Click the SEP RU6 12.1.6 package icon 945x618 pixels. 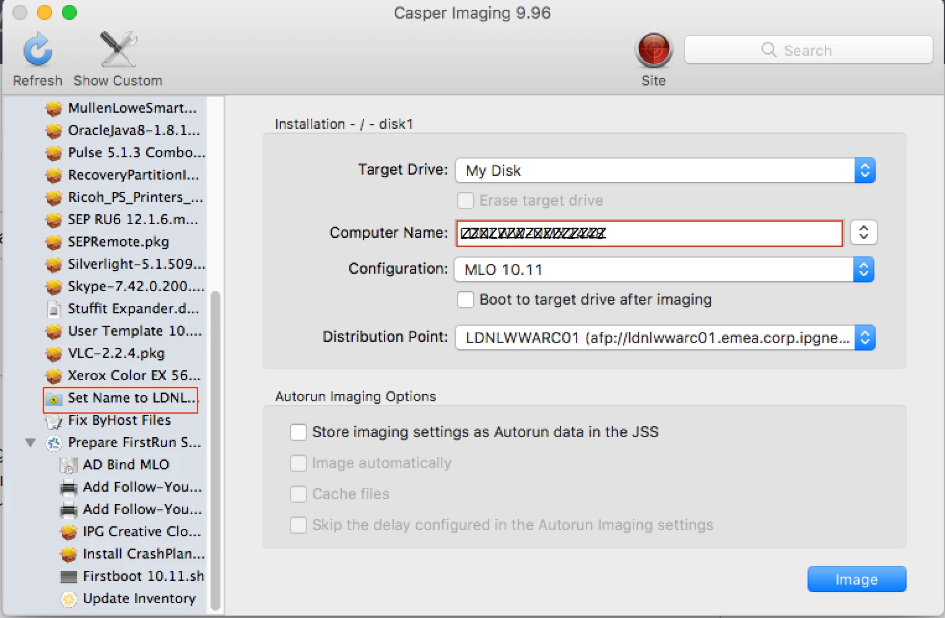click(54, 220)
